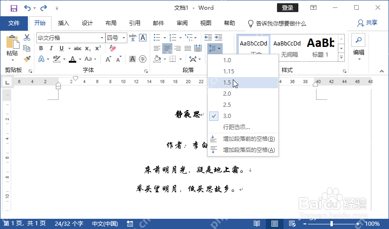Collapse the ribbon with the caret
This screenshot has width=389, height=229.
(382, 71)
